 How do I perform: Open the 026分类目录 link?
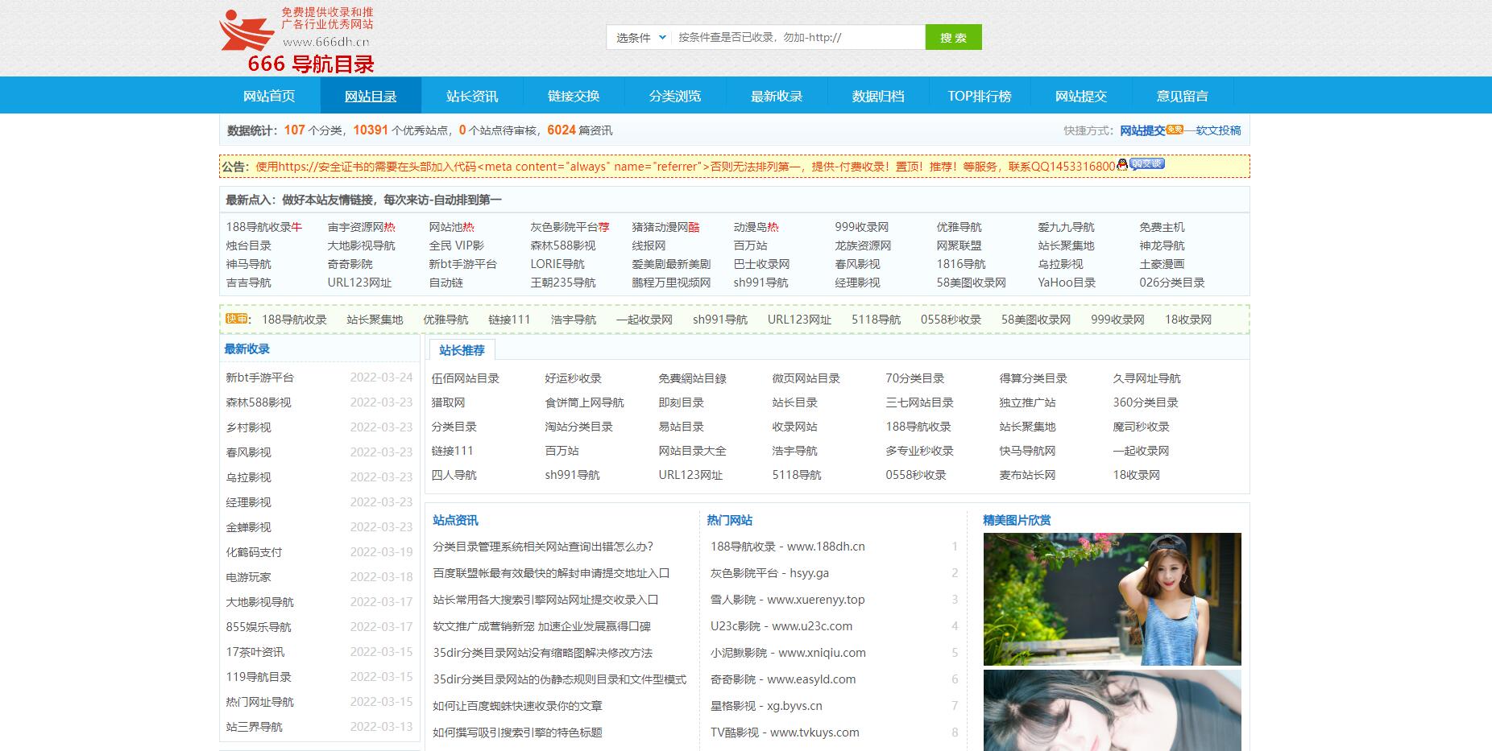1172,283
